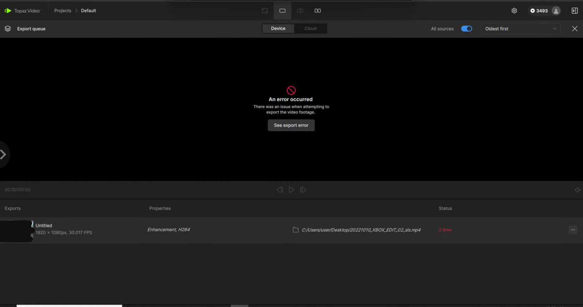Viewport: 583px width, 307px height.
Task: Go to Projects in breadcrumb
Action: (62, 11)
